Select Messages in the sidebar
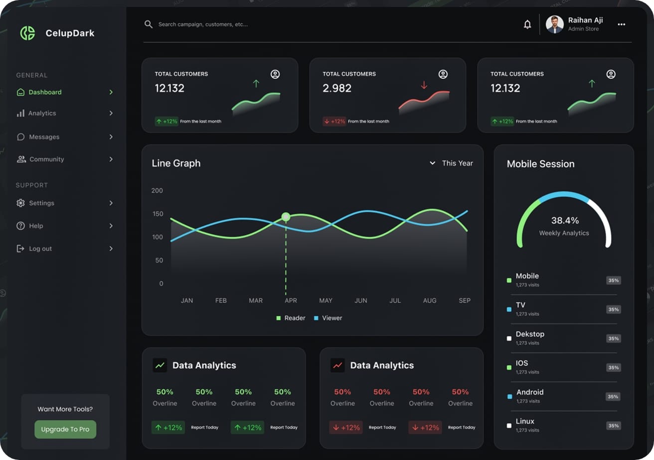The image size is (654, 460). [x=44, y=137]
